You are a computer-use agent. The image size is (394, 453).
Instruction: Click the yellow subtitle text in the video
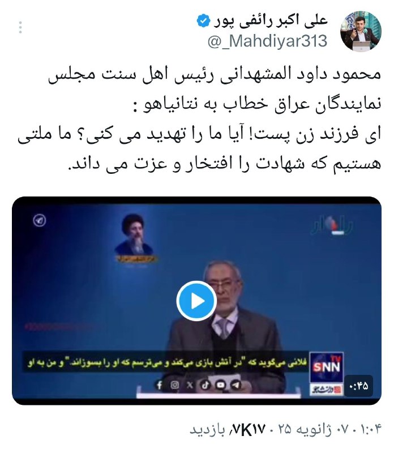pyautogui.click(x=166, y=363)
